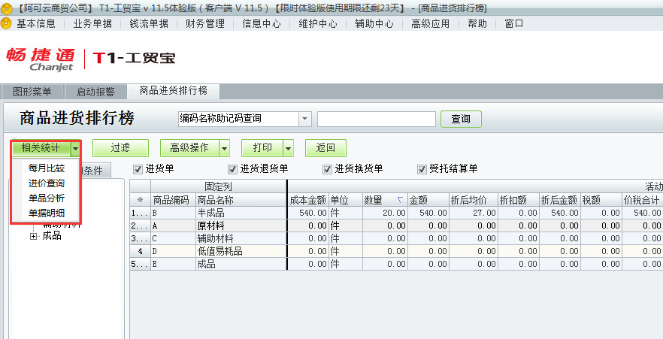This screenshot has width=663, height=339.
Task: Select the 原材料 row name cell
Action: pos(241,225)
